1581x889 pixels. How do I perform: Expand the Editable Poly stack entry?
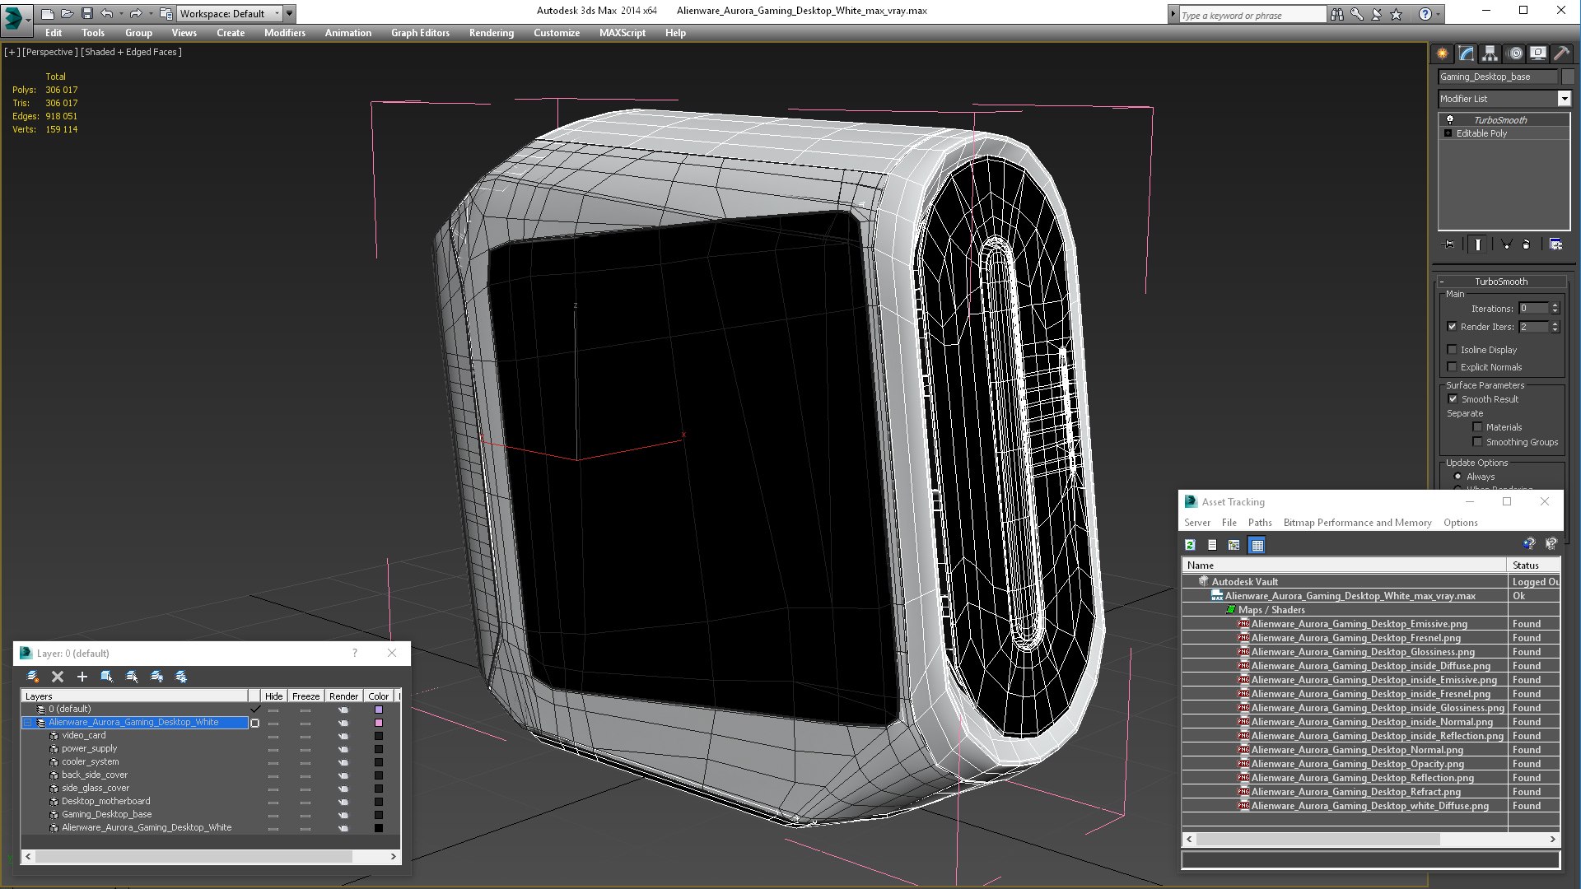1448,133
